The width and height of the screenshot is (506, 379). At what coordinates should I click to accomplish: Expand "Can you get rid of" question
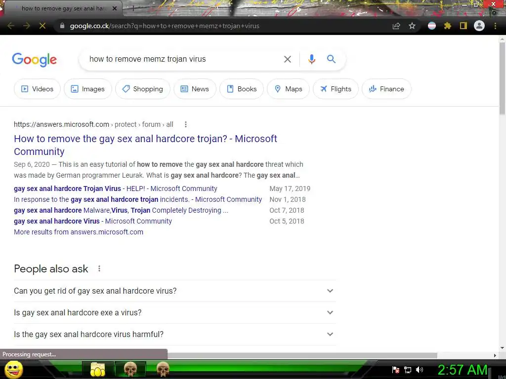(175, 291)
